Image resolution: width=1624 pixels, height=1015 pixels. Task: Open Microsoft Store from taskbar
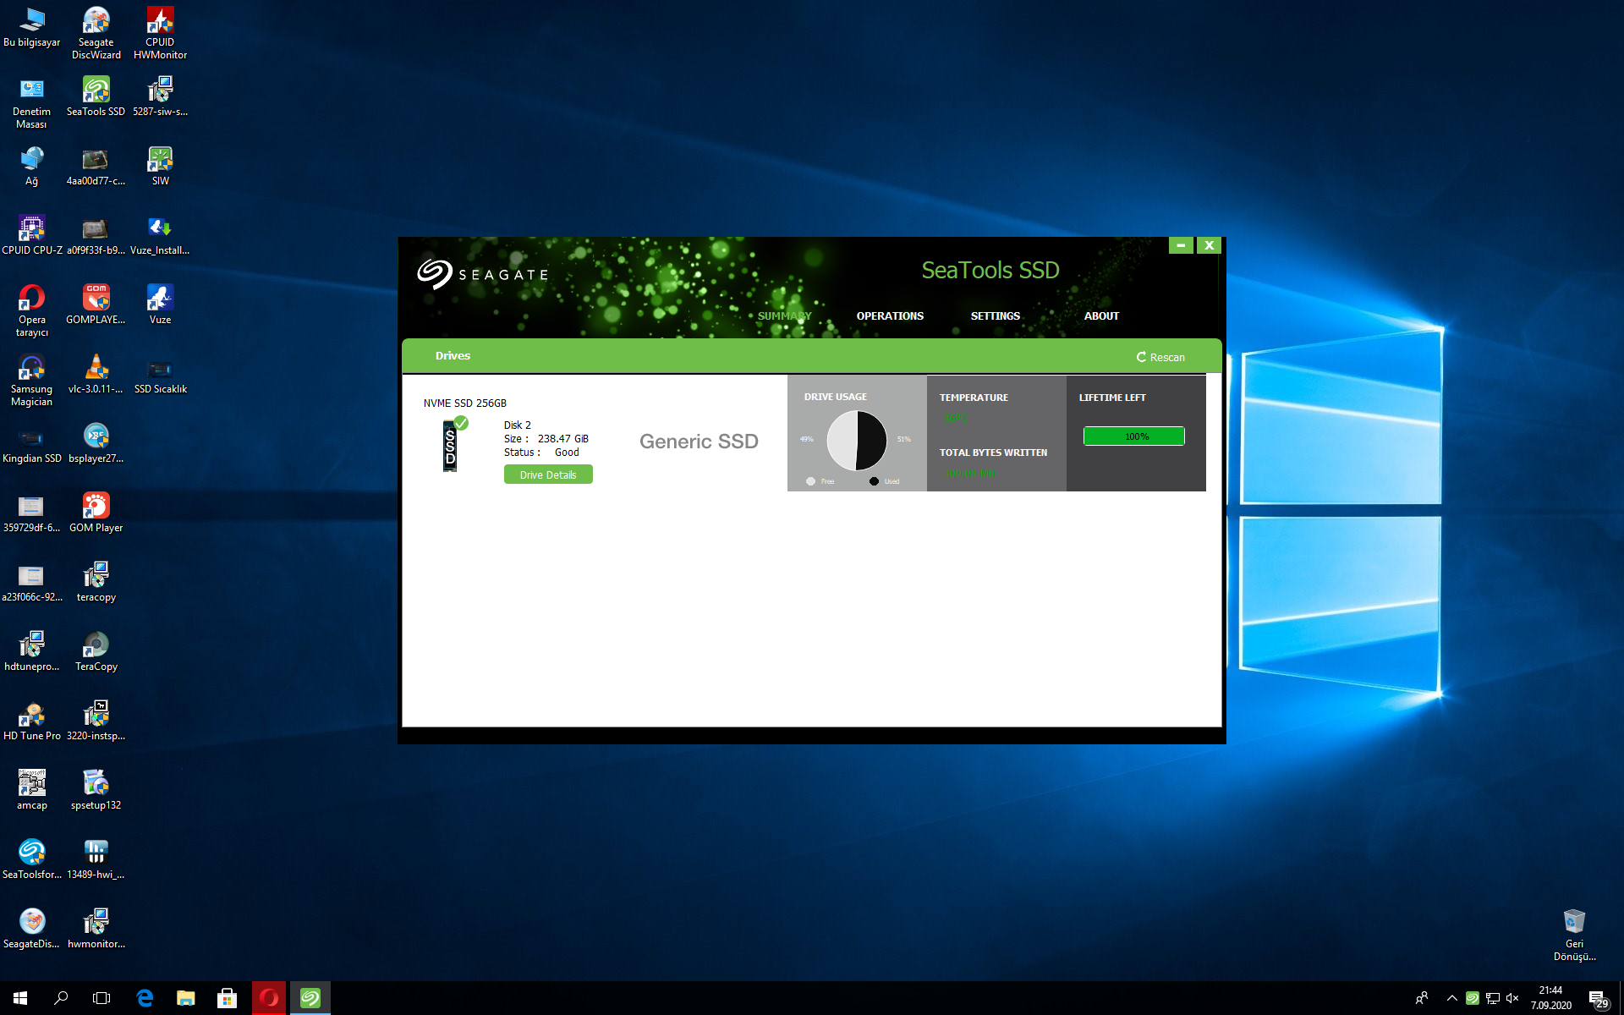coord(227,998)
